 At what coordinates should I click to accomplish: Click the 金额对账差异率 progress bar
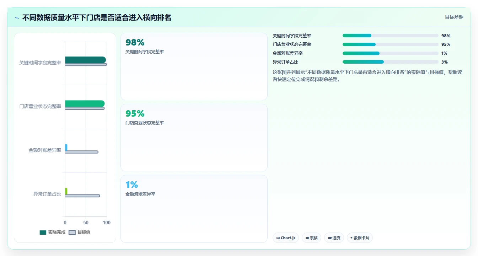[390, 53]
